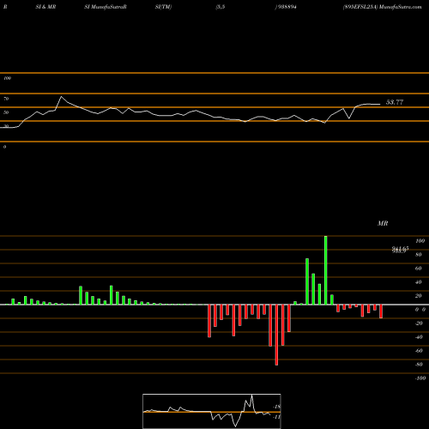Click the 100 label on the MR axis
Image resolution: width=429 pixels, height=429 pixels.
420,241
